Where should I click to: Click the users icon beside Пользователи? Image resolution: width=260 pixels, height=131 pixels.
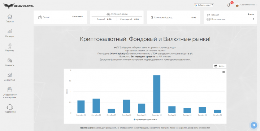tap(208, 19)
